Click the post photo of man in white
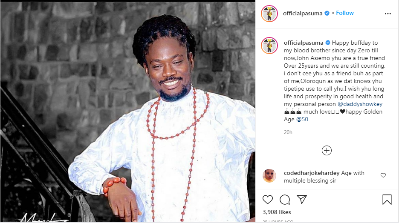The image size is (399, 223). [x=128, y=111]
